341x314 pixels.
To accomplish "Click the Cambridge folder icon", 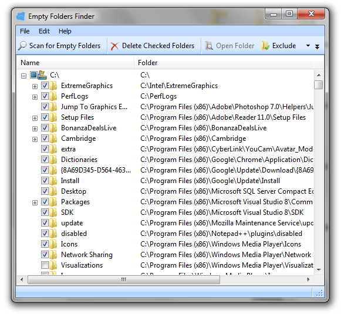I will point(53,139).
